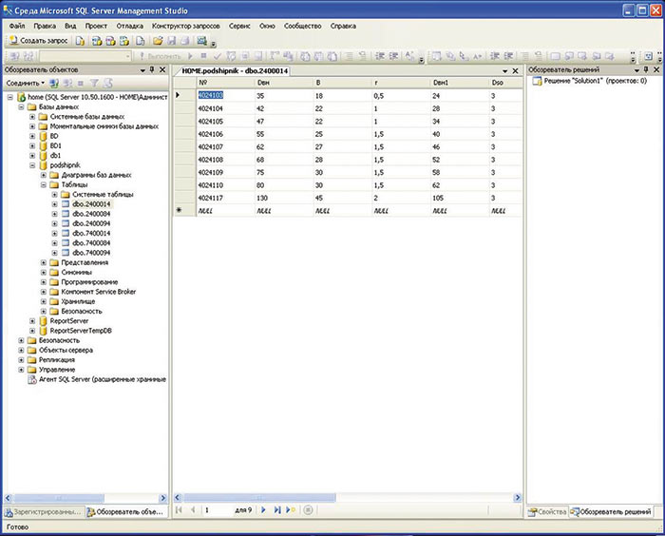The height and width of the screenshot is (536, 665).
Task: Open the Вид menu
Action: (x=70, y=26)
